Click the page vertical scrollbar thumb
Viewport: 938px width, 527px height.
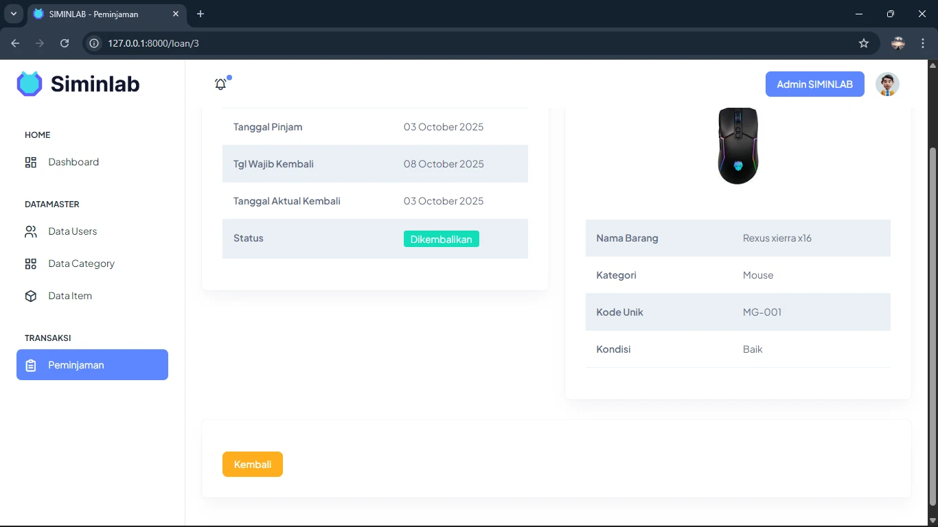pyautogui.click(x=932, y=323)
